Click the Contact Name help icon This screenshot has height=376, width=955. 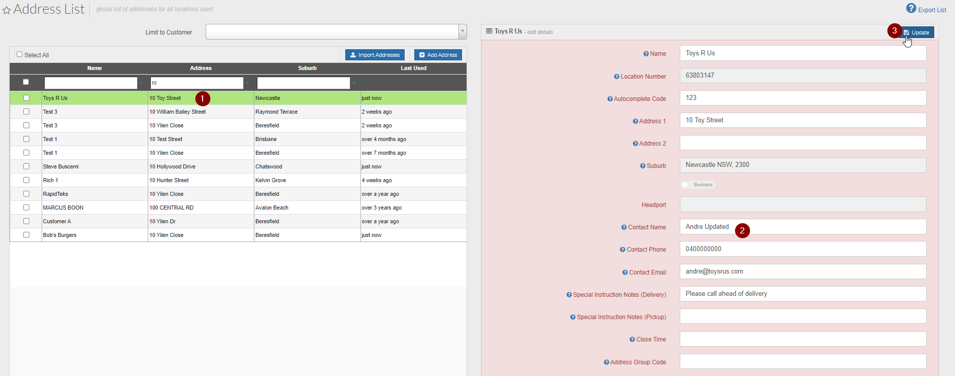pos(624,227)
